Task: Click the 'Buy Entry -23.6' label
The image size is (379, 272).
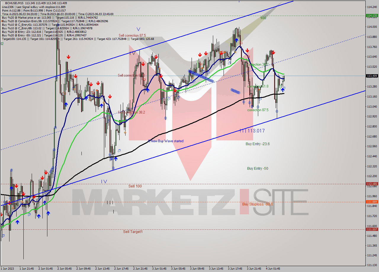Action: 258,144
